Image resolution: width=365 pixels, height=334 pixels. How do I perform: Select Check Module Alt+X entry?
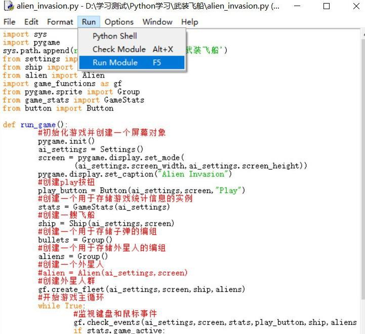pyautogui.click(x=132, y=49)
